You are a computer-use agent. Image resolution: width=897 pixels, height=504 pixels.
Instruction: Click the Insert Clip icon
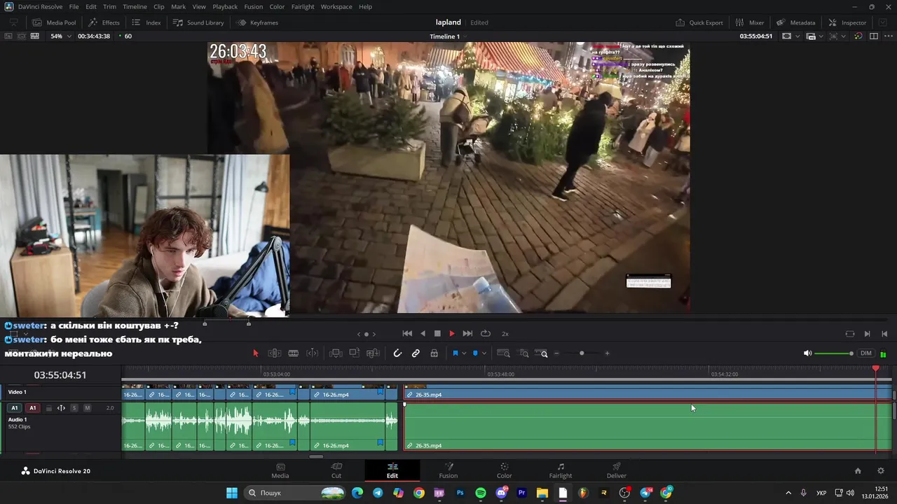point(336,353)
